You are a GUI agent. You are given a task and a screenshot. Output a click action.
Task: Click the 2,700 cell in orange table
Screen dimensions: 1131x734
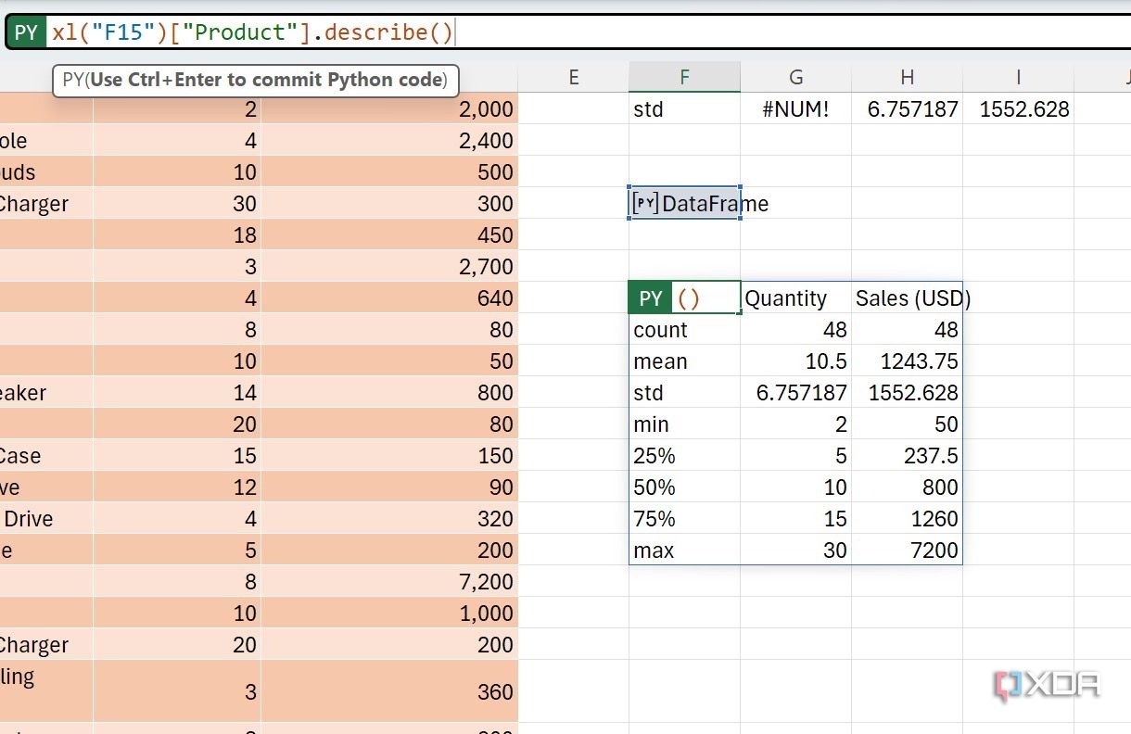(x=389, y=267)
